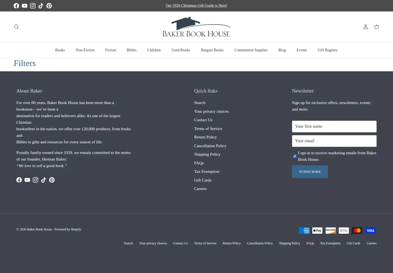Screen dimensions: 393x273
Task: Open Contact Us in Quick links
Action: point(203,120)
